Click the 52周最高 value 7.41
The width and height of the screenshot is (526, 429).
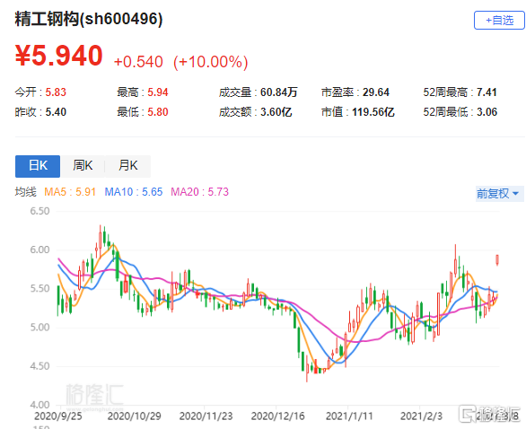pos(487,92)
